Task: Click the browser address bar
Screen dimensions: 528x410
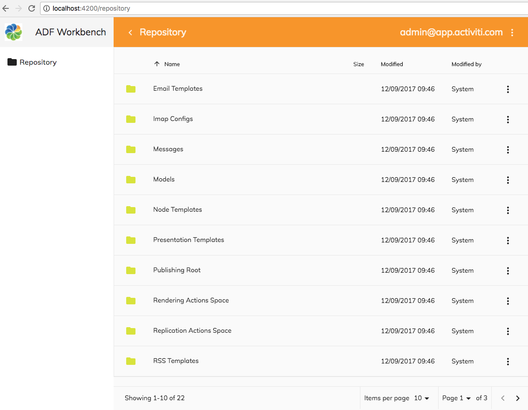Action: pos(279,8)
